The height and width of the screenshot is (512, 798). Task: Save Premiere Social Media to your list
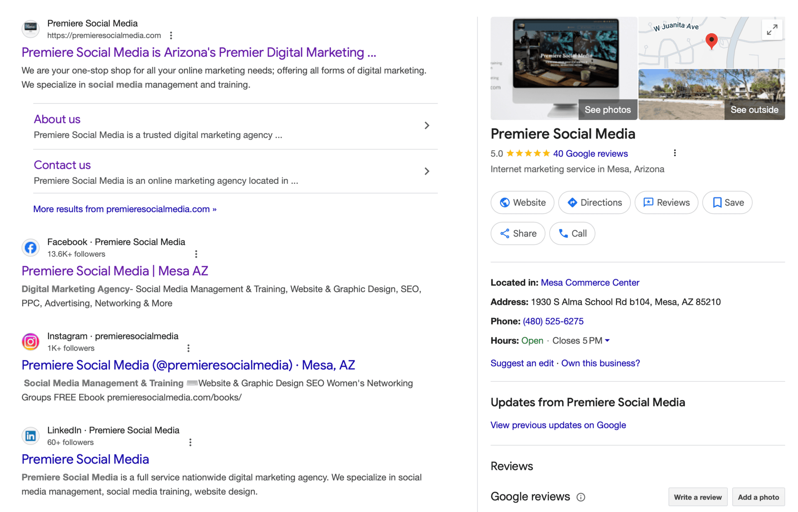(x=727, y=203)
